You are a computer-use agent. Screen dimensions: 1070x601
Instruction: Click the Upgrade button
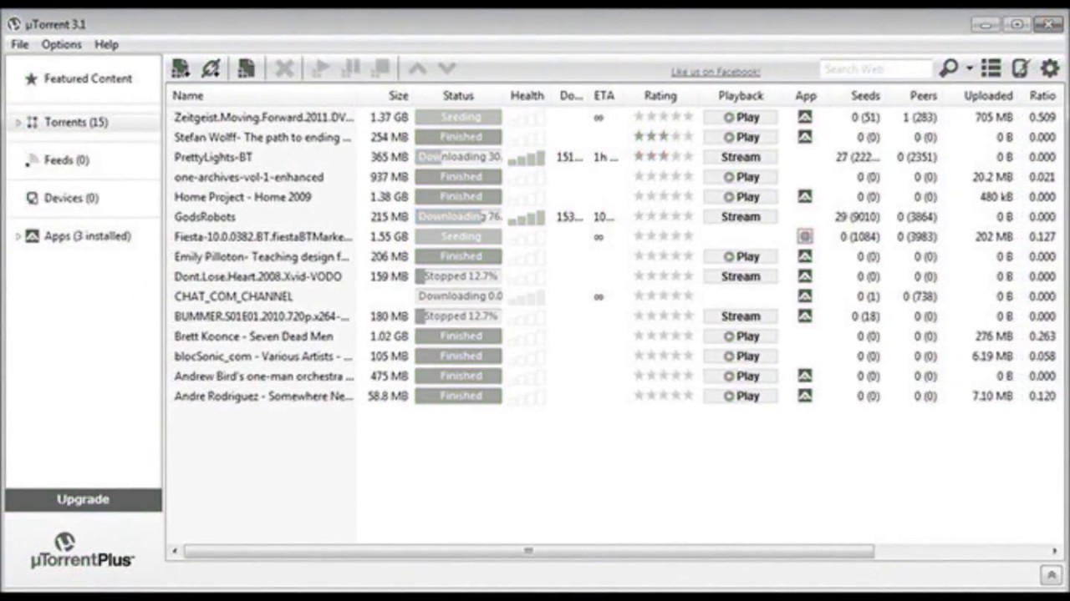83,499
